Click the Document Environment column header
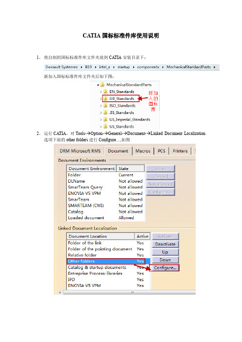The height and width of the screenshot is (342, 242). (x=92, y=169)
